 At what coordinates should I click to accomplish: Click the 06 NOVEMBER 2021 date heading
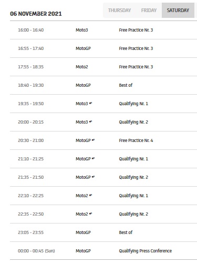click(36, 14)
